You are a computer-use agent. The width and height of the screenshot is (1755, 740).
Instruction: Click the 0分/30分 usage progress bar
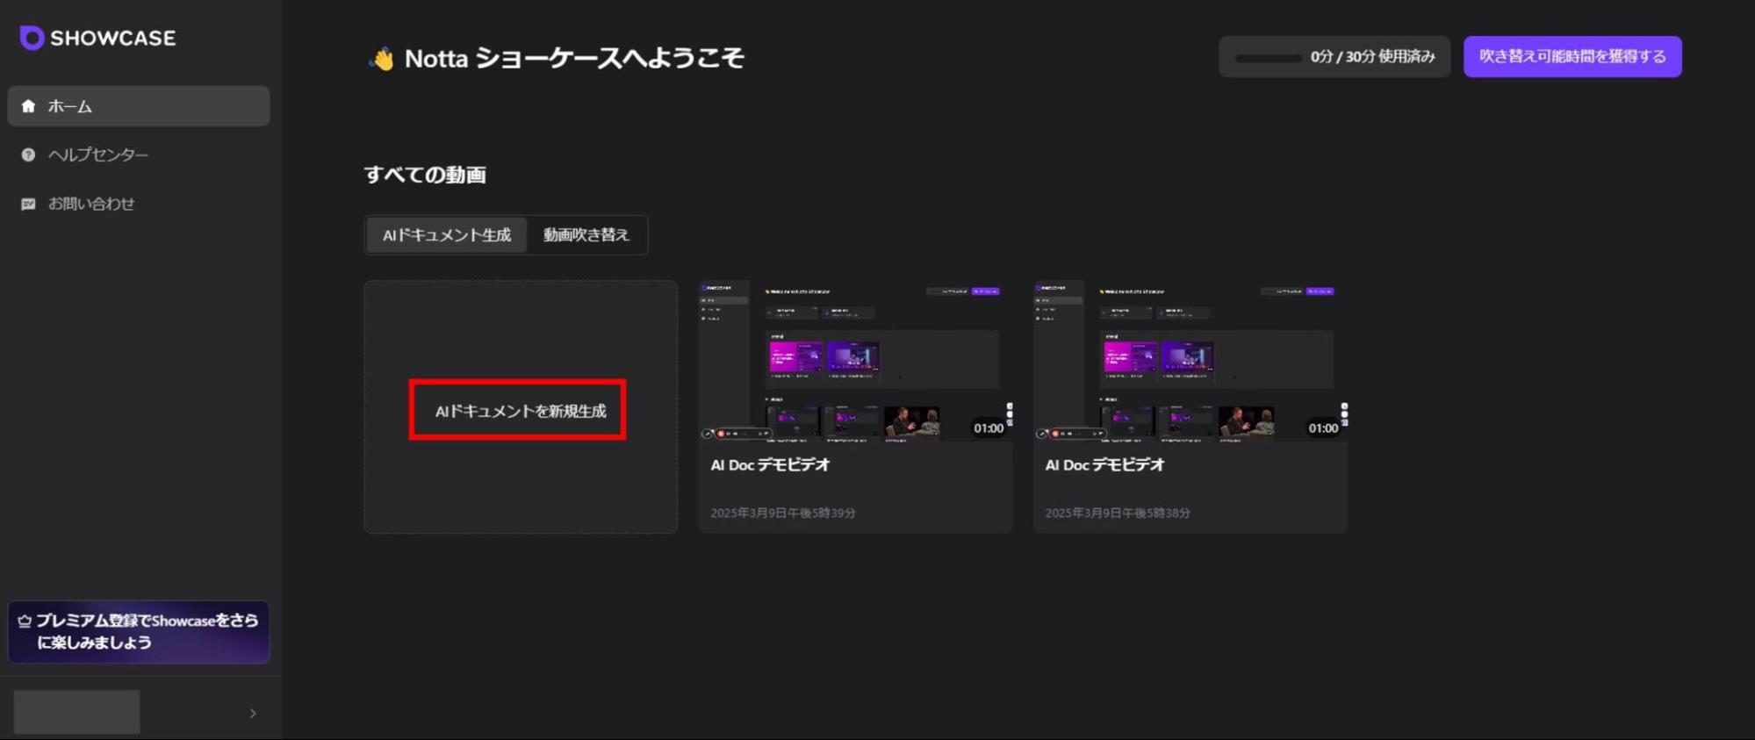1268,58
